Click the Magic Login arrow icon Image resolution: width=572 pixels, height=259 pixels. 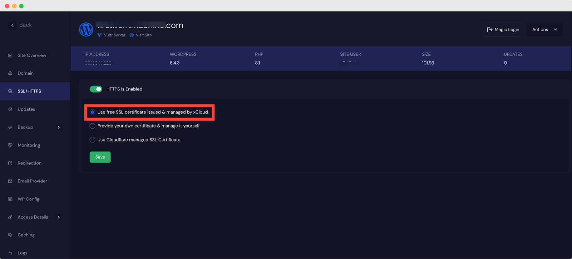click(x=490, y=30)
